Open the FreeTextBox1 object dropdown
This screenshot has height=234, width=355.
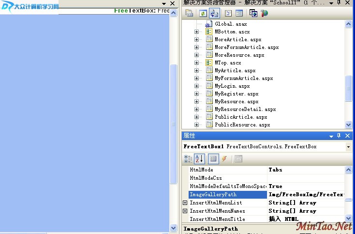pyautogui.click(x=348, y=147)
